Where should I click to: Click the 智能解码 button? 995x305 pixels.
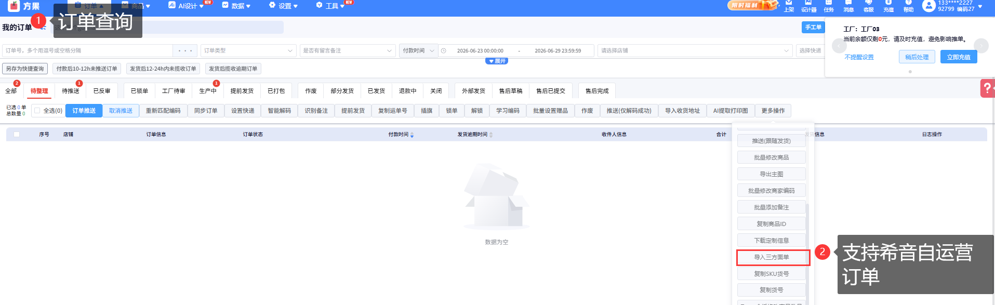(279, 111)
